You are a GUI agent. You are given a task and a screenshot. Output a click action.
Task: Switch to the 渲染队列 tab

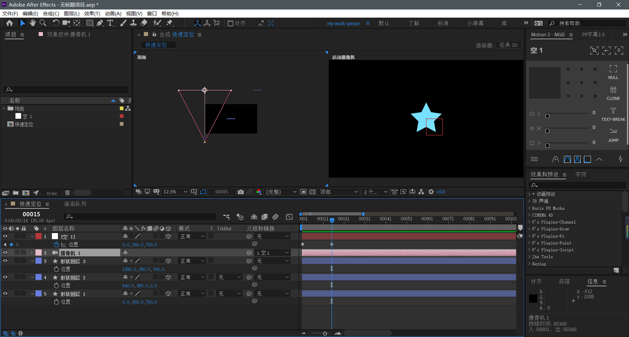point(75,204)
